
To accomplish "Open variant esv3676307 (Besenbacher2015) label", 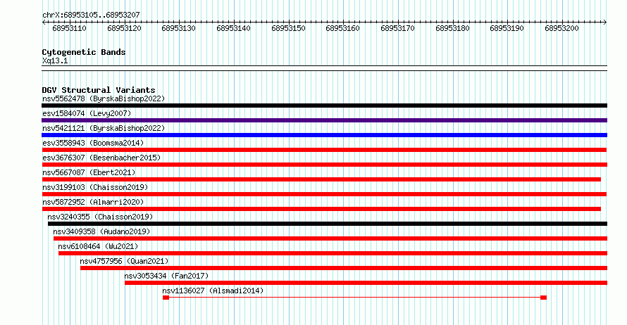I will point(101,158).
